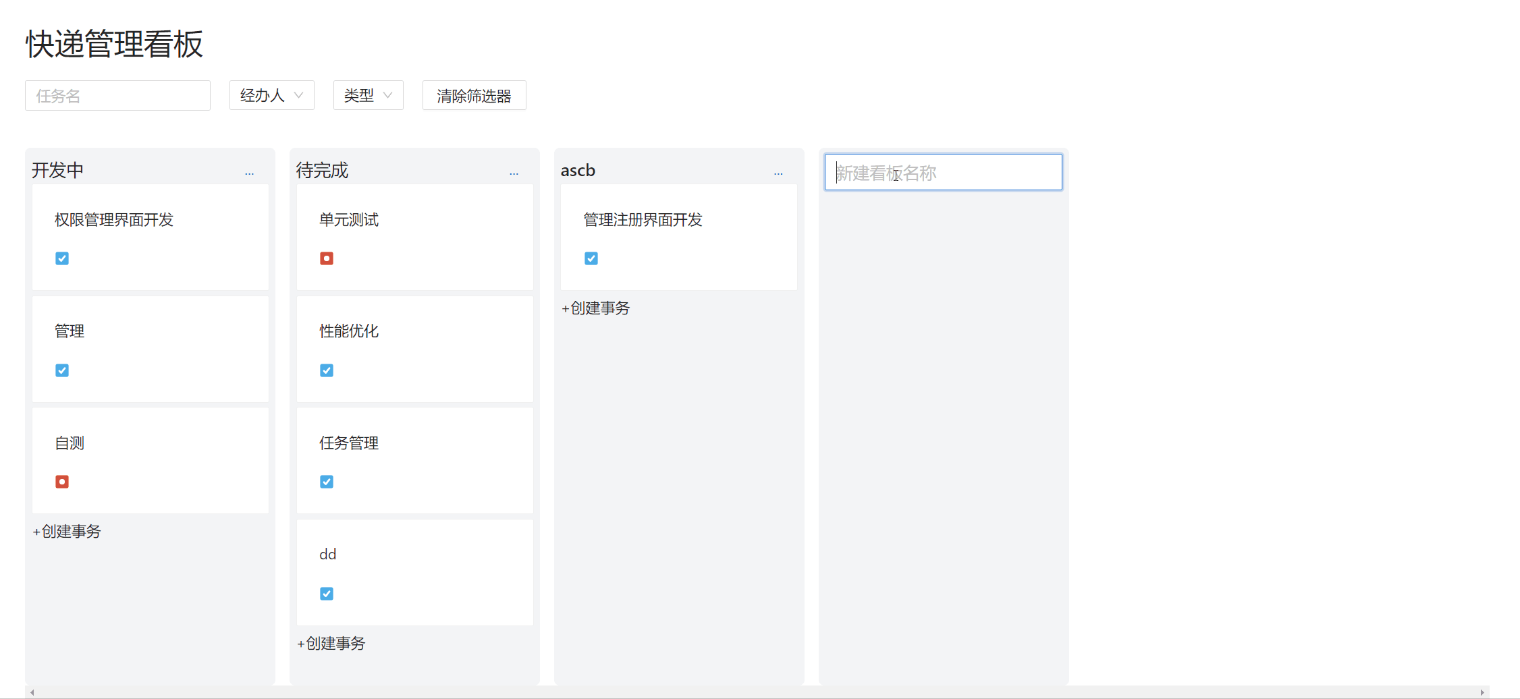Viewport: 1520px width, 699px height.
Task: Toggle the checkbox on 性能优化 card
Action: tap(327, 370)
